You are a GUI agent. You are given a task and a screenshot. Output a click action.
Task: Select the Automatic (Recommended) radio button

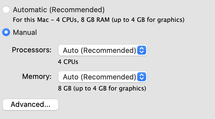(x=6, y=10)
